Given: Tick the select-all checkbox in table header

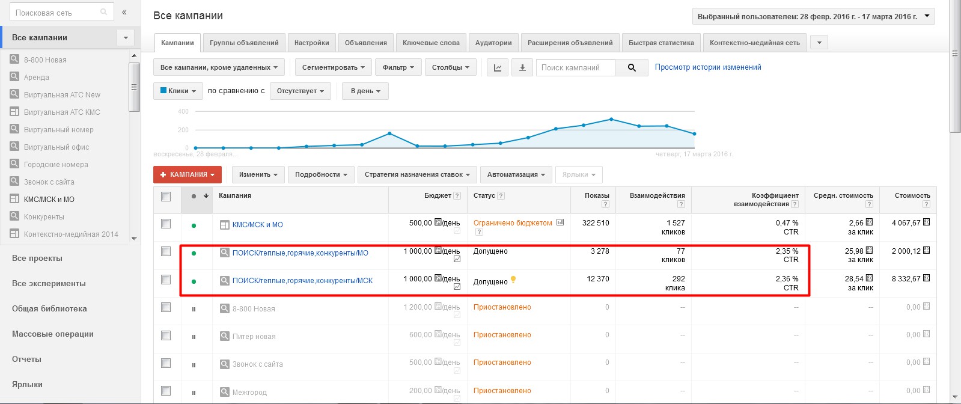Looking at the screenshot, I should pyautogui.click(x=166, y=197).
